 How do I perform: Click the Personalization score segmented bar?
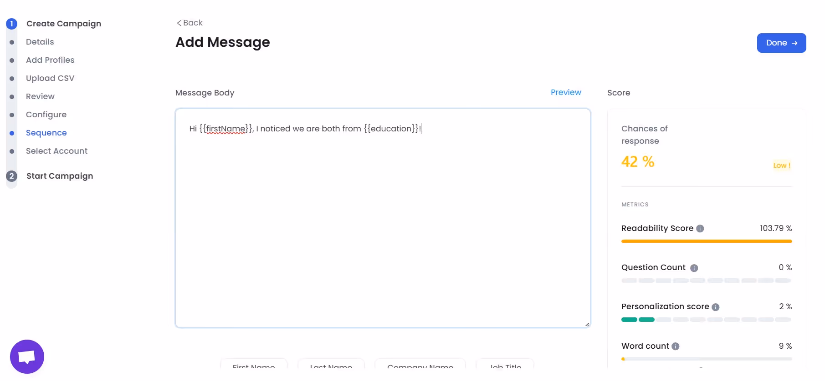pyautogui.click(x=707, y=320)
